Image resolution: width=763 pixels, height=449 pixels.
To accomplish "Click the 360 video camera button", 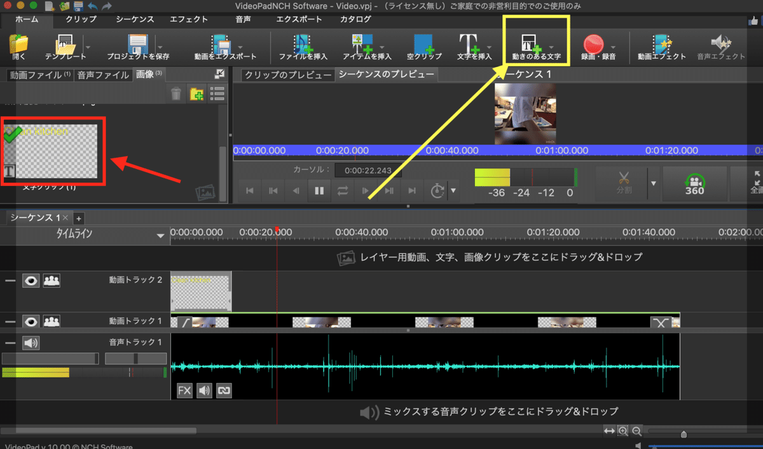I will coord(694,183).
